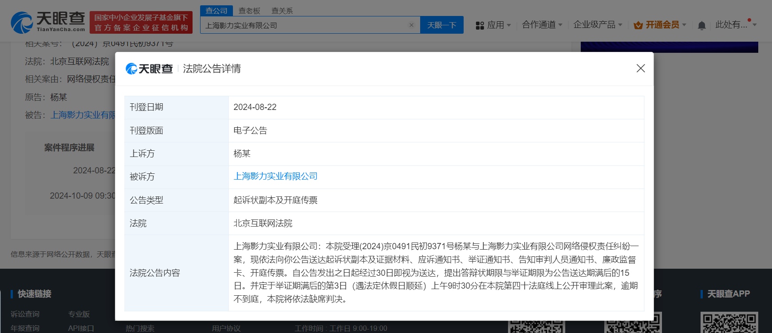Image resolution: width=772 pixels, height=333 pixels.
Task: Clear the search box with the X icon
Action: [x=411, y=25]
